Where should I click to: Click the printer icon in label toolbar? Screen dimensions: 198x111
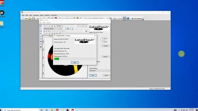pos(86,31)
